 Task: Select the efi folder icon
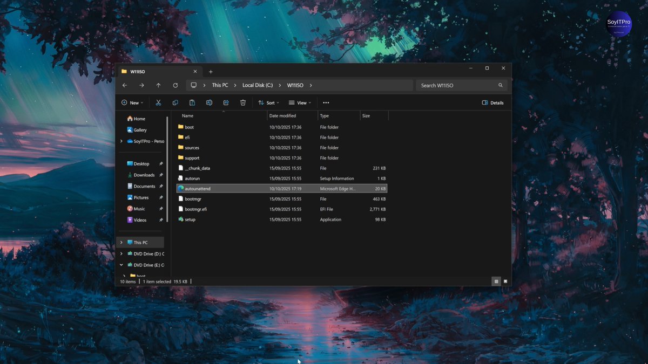point(181,137)
